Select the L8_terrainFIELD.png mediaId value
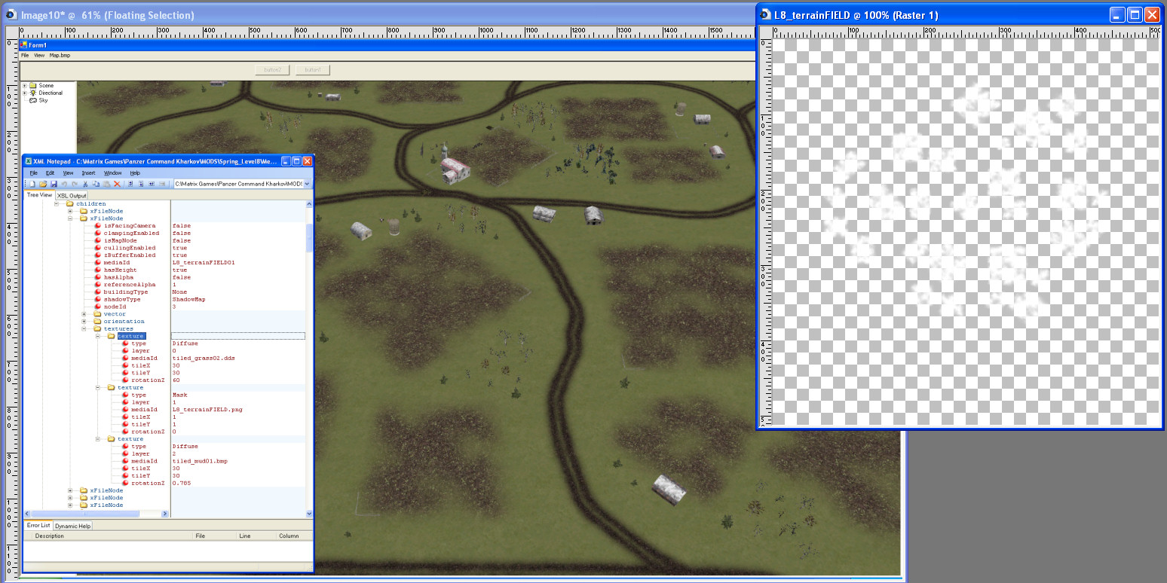 pos(207,410)
